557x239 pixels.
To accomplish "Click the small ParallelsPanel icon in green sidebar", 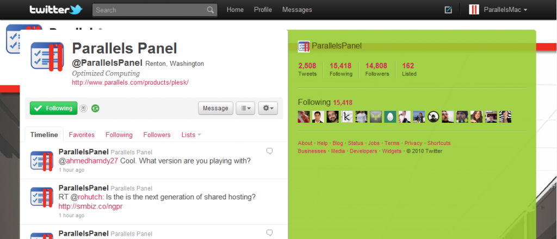I will coord(304,47).
